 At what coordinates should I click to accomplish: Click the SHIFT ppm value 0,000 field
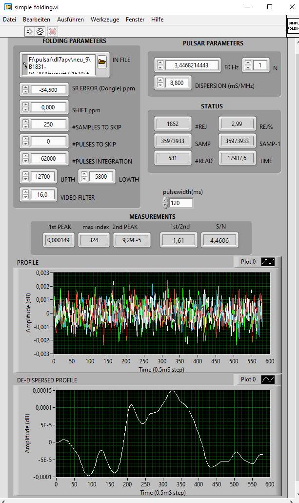click(x=48, y=107)
